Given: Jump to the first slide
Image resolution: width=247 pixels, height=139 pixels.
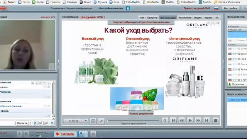Looking at the screenshot, I should [173, 121].
